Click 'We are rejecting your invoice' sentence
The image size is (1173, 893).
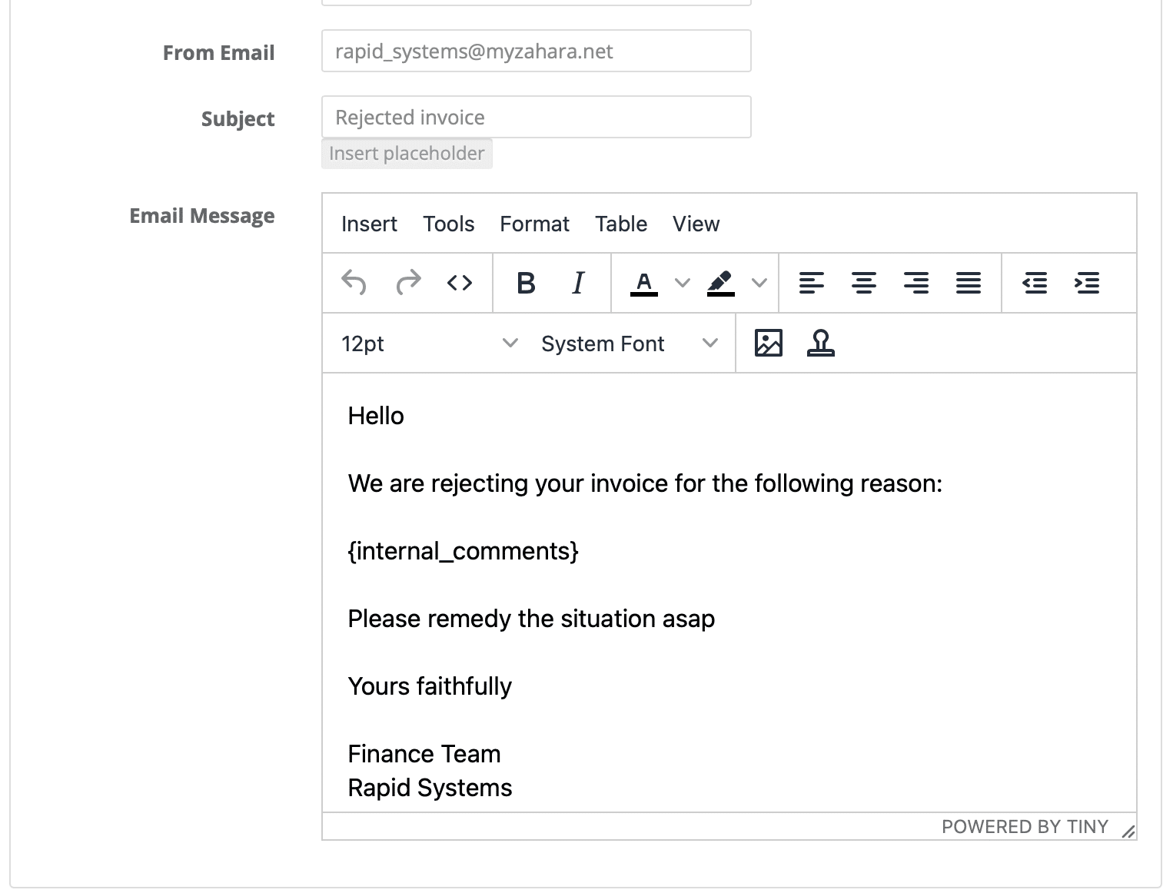(x=645, y=483)
